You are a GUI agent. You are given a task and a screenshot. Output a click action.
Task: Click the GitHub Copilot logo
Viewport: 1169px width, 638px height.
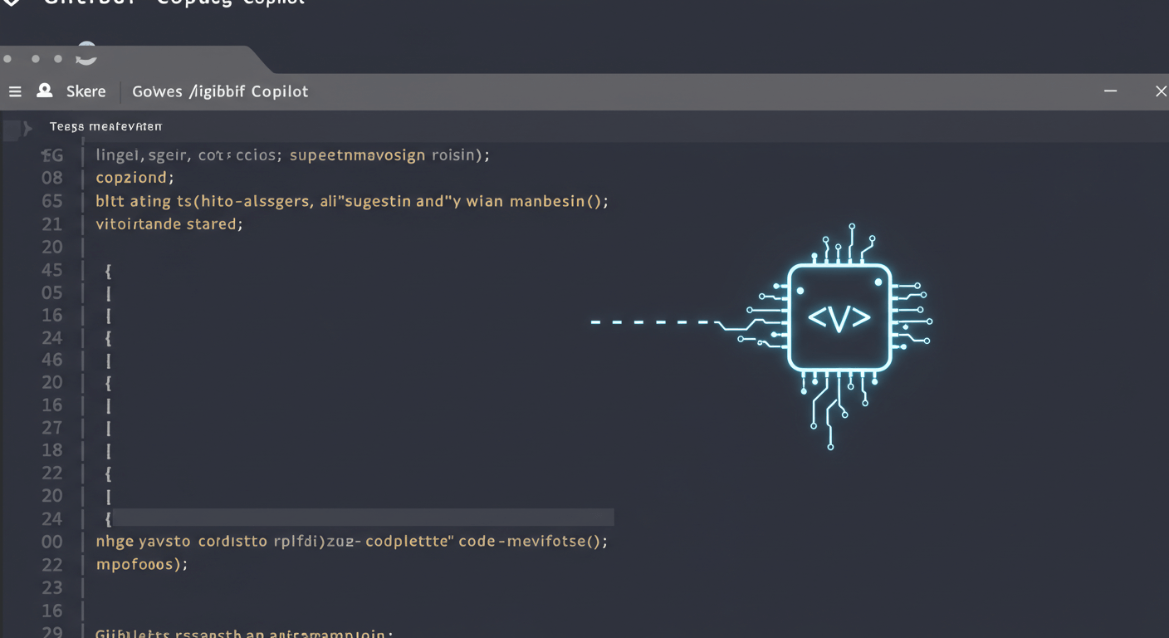click(x=12, y=3)
